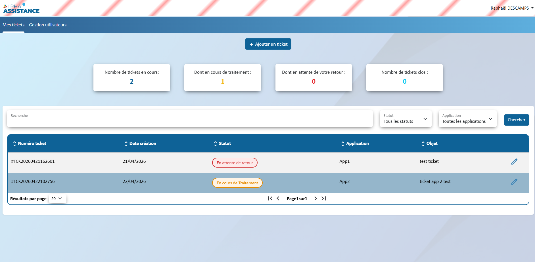Sort table by Numéro ticket
Screen dimensions: 535x262
(30, 143)
